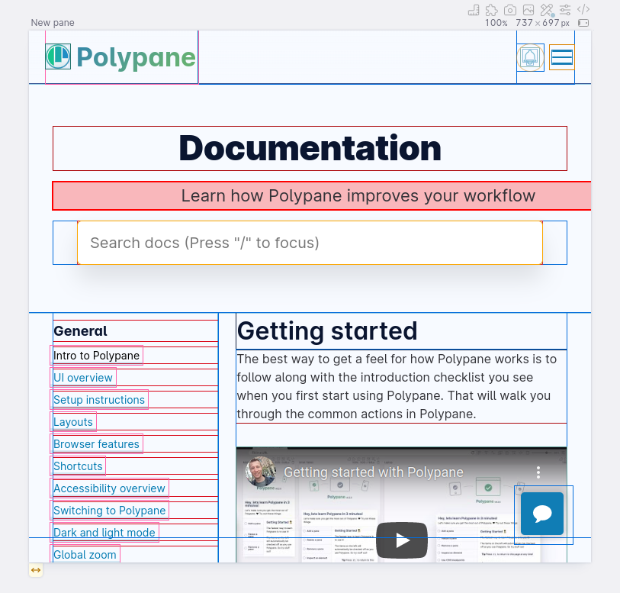Open the Layouts docs link
This screenshot has height=593, width=620.
(x=73, y=422)
